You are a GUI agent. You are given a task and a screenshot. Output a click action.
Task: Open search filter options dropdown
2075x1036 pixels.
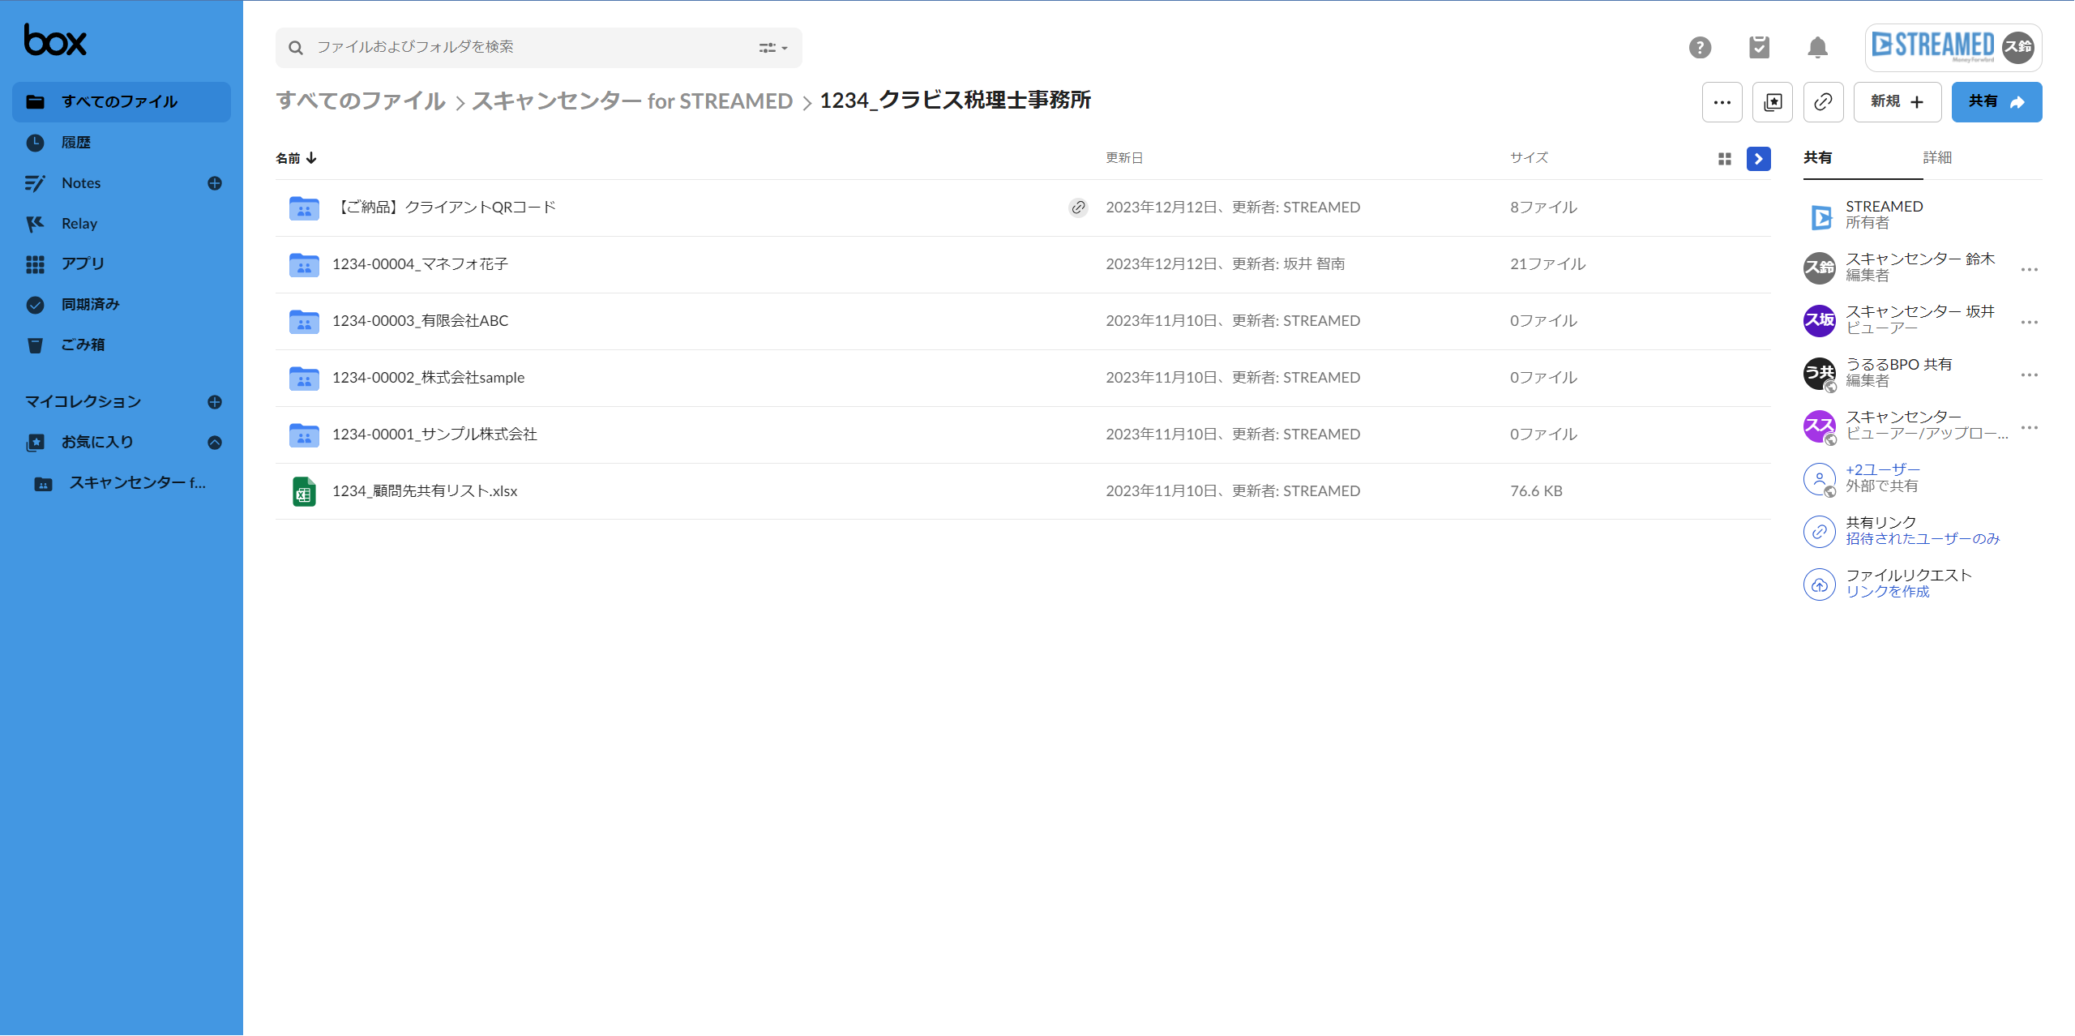pos(772,48)
